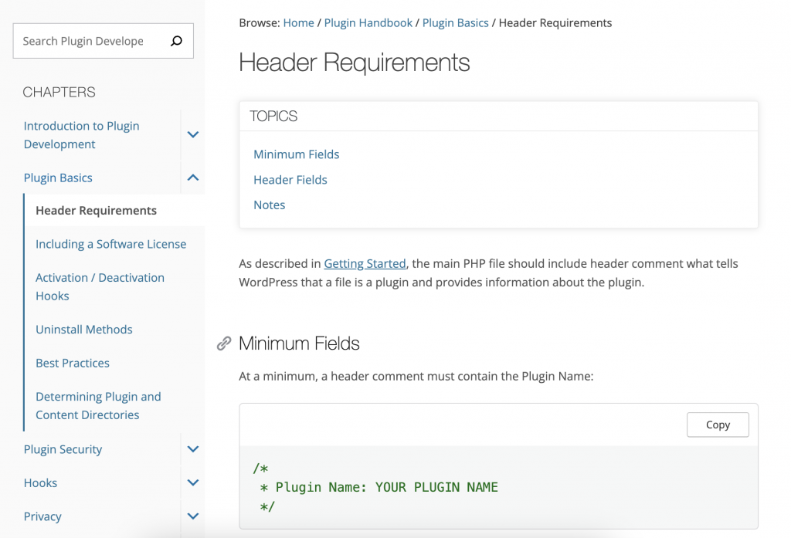This screenshot has height=538, width=791.
Task: Collapse the Plugin Basics chapter
Action: click(x=193, y=178)
